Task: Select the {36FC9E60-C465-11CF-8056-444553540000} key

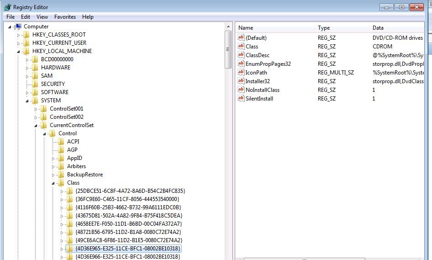Action: pyautogui.click(x=127, y=199)
